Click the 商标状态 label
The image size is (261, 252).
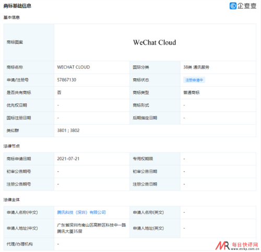click(141, 80)
